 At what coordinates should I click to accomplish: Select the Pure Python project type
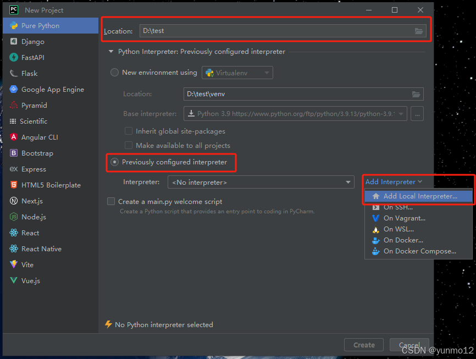pos(51,25)
